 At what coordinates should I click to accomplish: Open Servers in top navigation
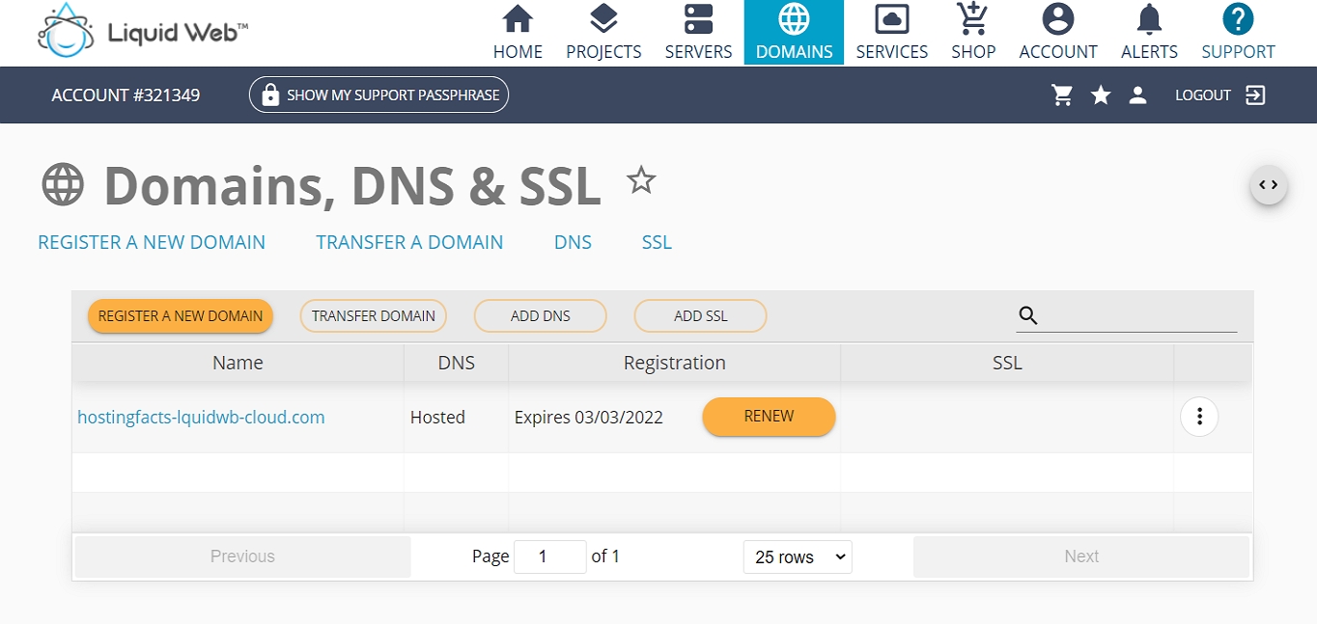point(698,33)
